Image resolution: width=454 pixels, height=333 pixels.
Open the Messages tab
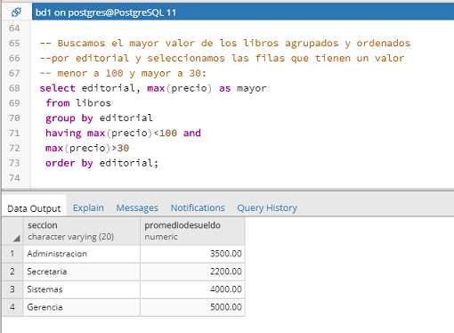tap(137, 207)
